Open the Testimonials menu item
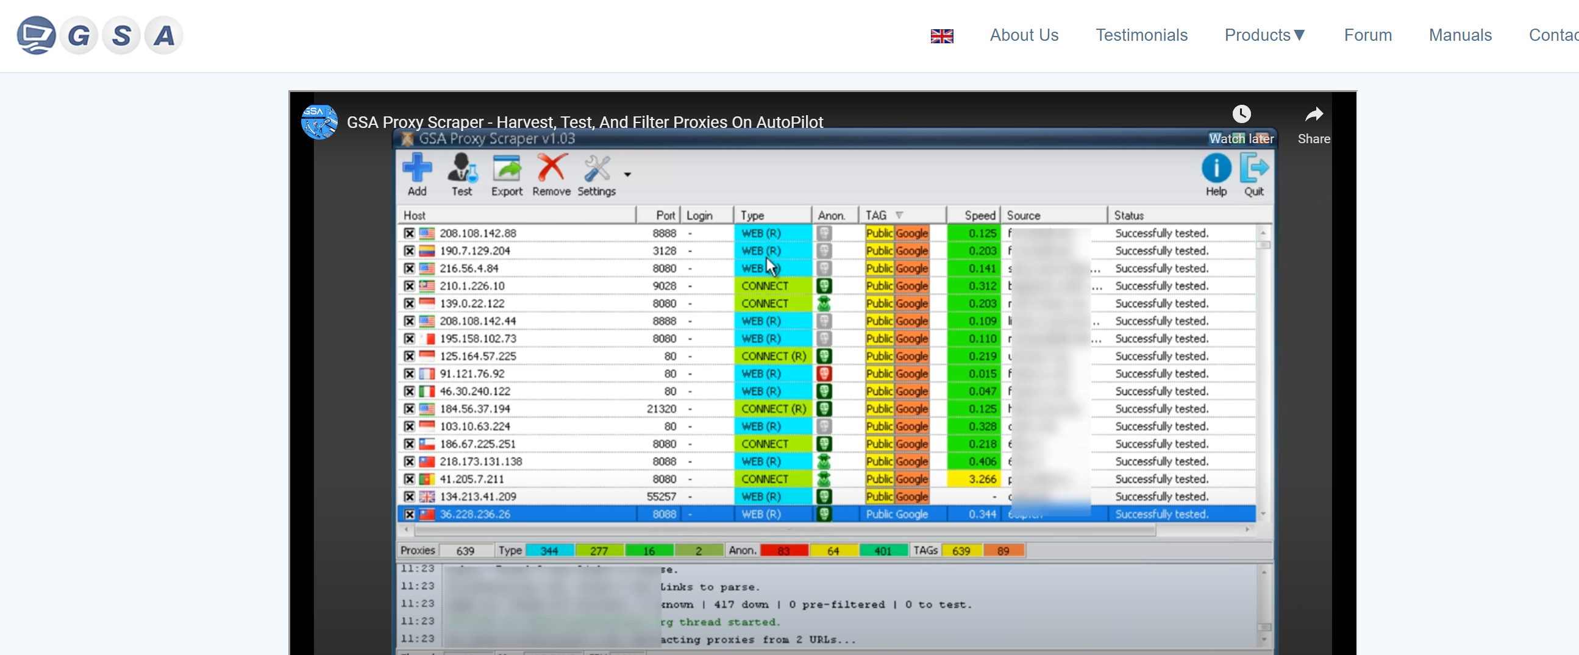The height and width of the screenshot is (655, 1579). [1141, 35]
